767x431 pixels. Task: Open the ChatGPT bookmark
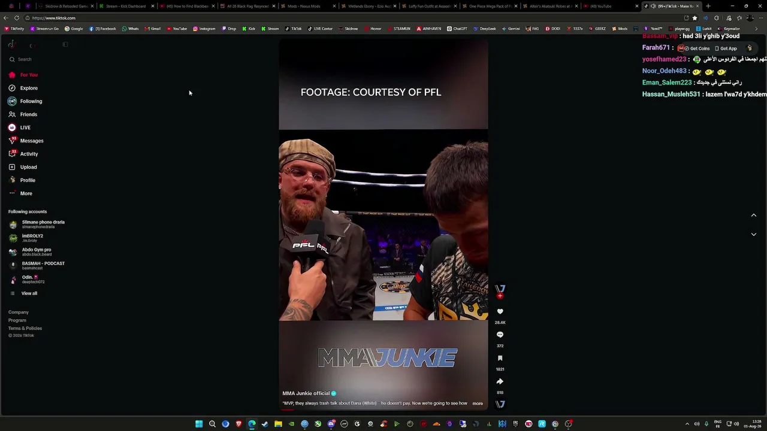click(457, 29)
